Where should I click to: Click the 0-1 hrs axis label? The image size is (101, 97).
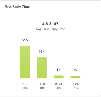tap(25, 86)
